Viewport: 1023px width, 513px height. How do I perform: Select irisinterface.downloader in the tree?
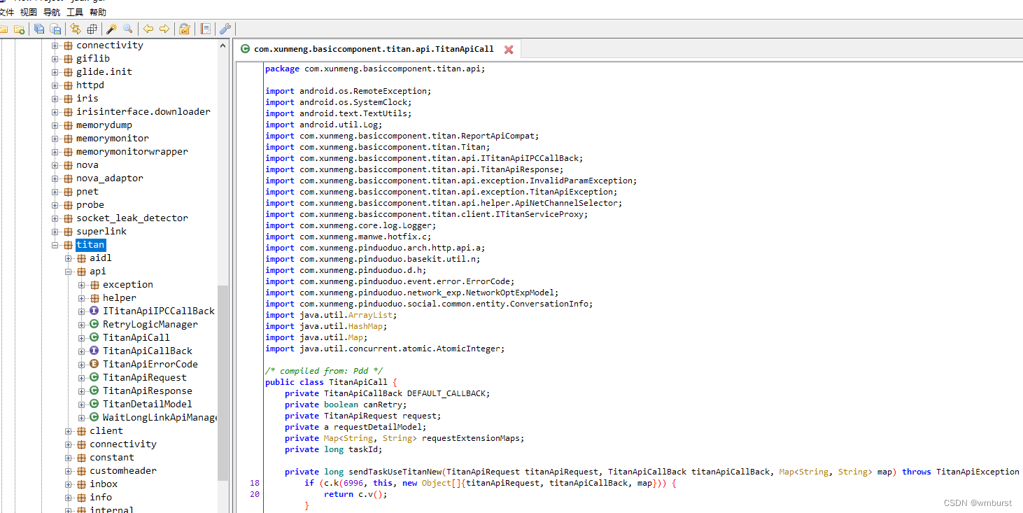143,112
